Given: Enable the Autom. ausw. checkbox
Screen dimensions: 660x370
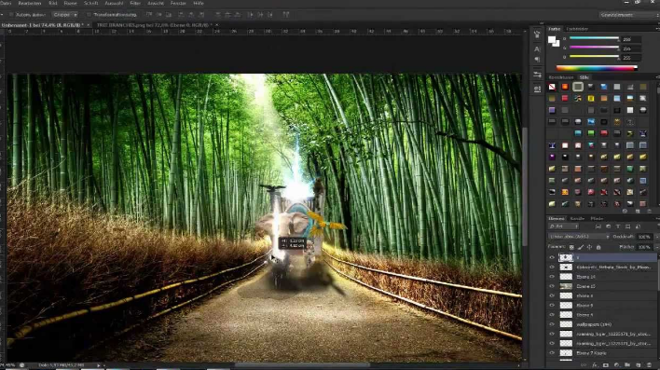Looking at the screenshot, I should pyautogui.click(x=11, y=15).
